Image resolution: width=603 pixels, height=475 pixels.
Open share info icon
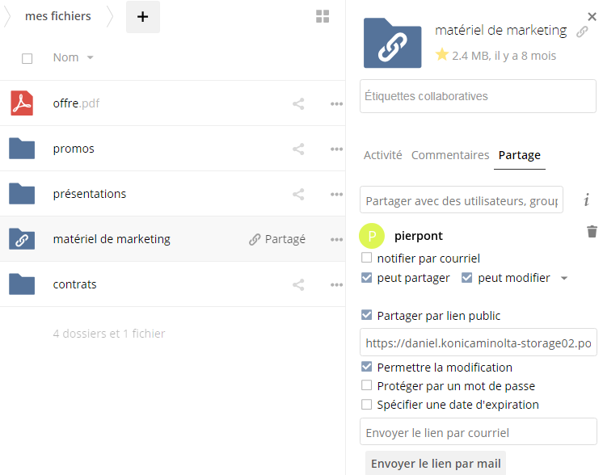coord(587,200)
